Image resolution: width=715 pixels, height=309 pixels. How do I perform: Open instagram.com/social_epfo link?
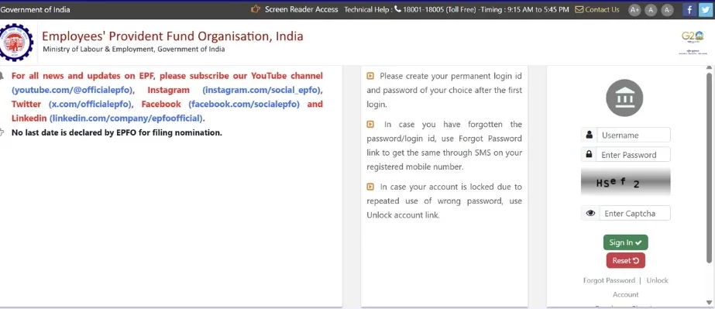(x=261, y=90)
